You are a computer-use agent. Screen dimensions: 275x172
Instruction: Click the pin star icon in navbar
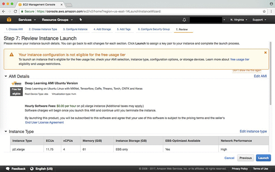[81, 20]
